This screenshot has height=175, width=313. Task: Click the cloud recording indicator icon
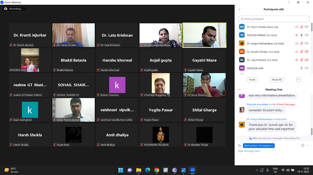tap(6, 9)
